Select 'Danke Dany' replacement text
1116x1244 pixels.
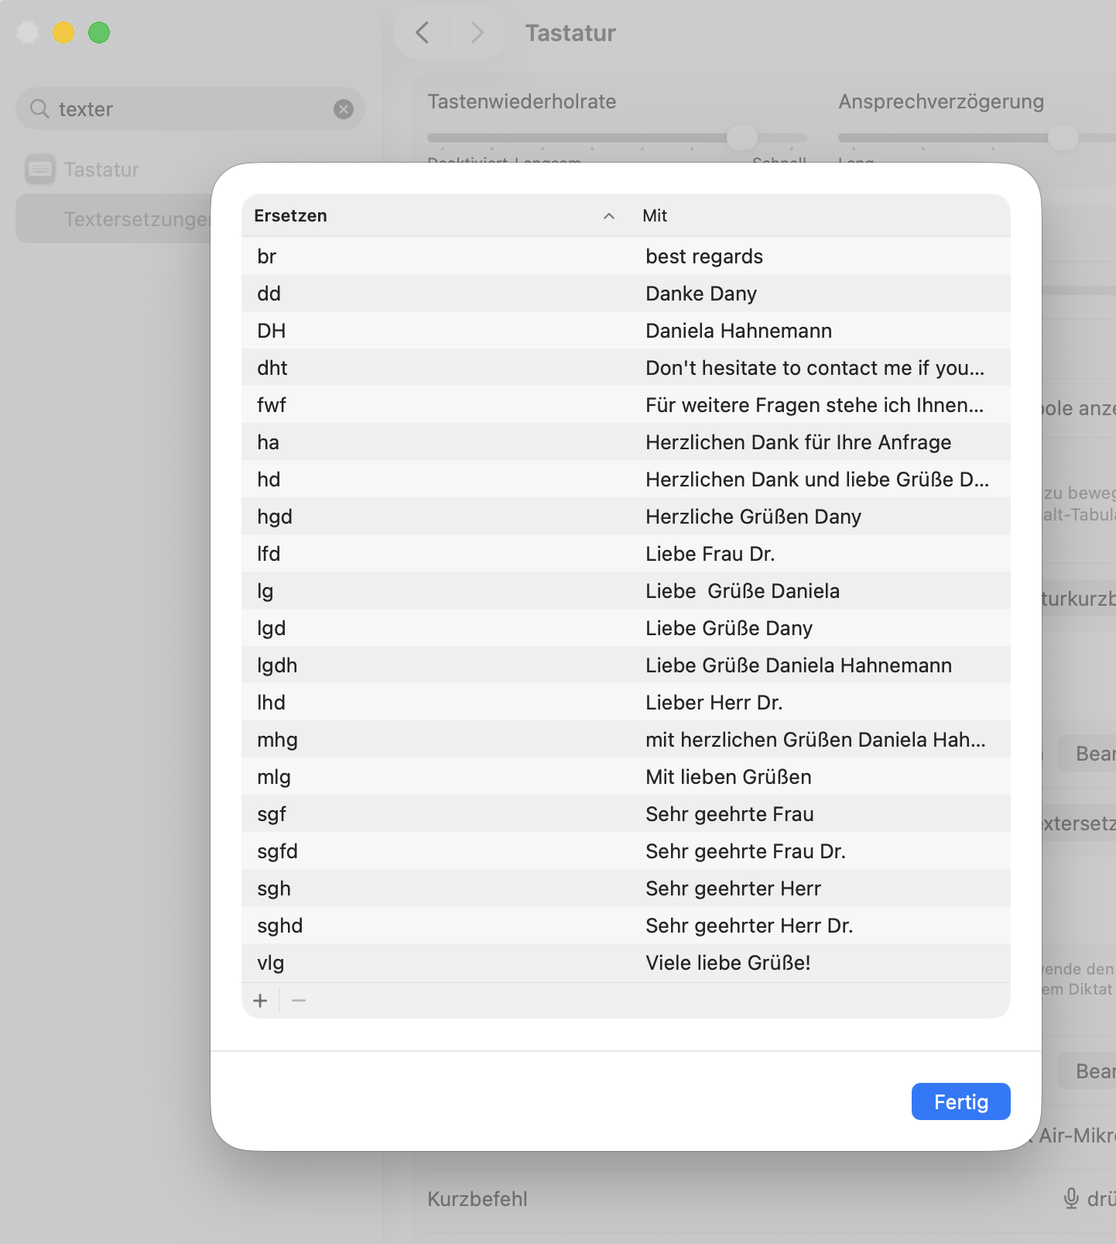[701, 294]
